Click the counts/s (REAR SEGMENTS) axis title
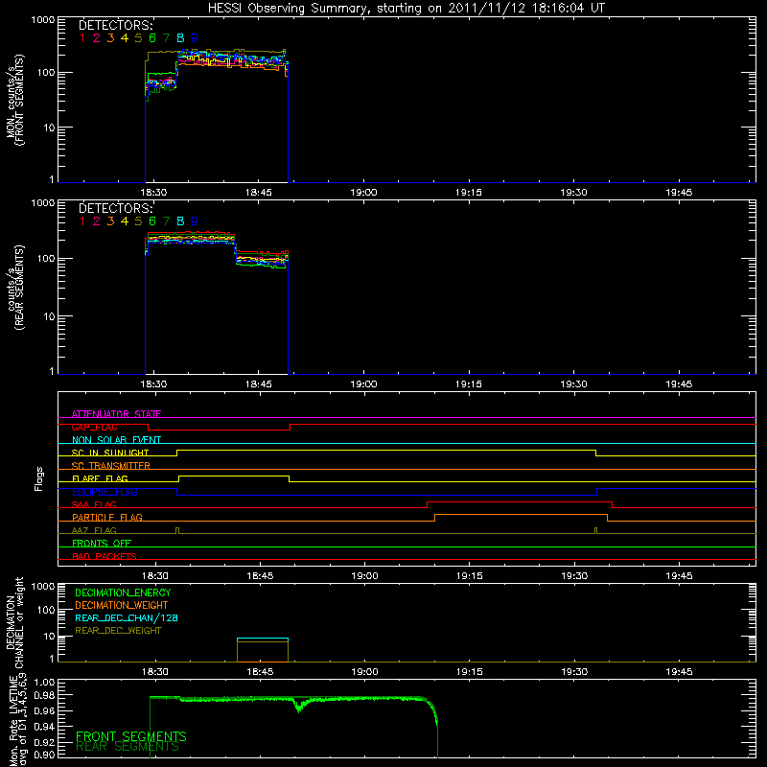This screenshot has height=767, width=767. click(x=15, y=288)
